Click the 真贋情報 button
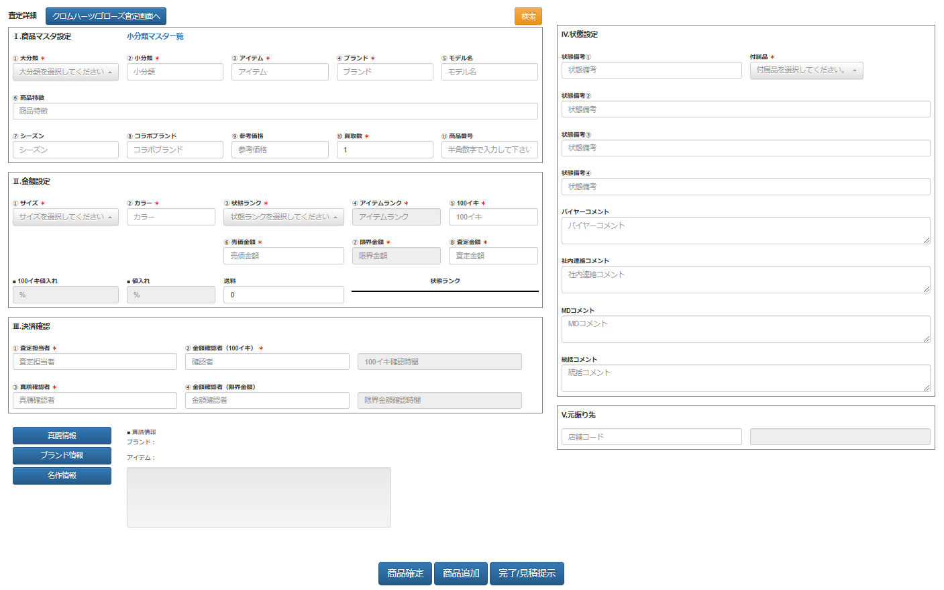 pos(62,436)
